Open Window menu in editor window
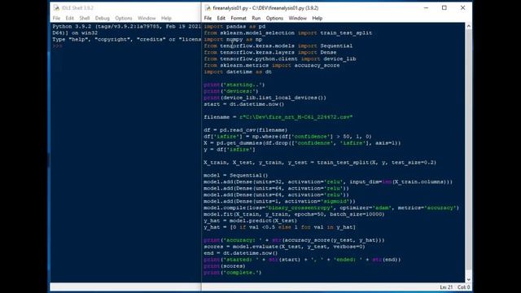This screenshot has height=293, width=521. point(297,18)
